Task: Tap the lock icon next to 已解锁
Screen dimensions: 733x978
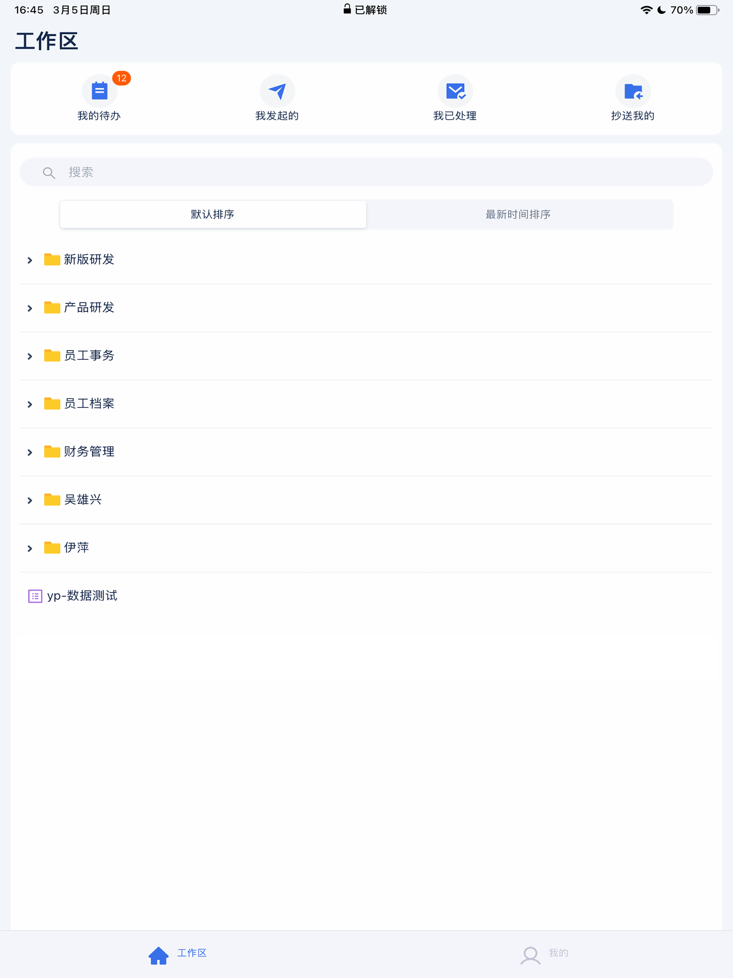Action: click(347, 9)
